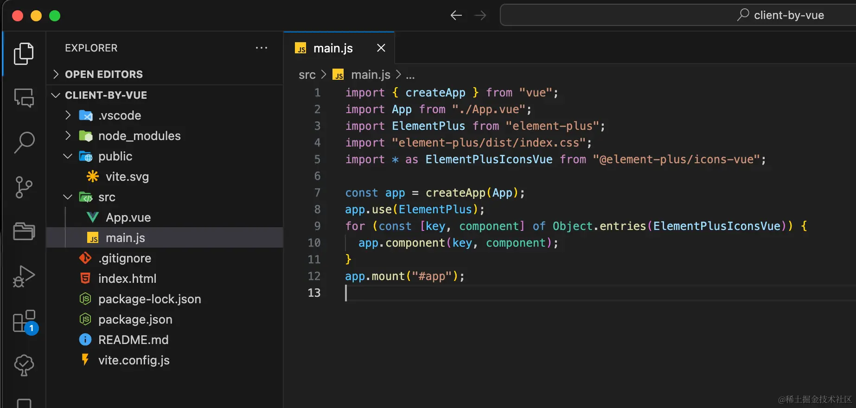This screenshot has height=408, width=856.
Task: Open index.html file
Action: (x=127, y=279)
